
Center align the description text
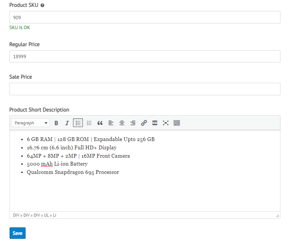click(x=122, y=123)
